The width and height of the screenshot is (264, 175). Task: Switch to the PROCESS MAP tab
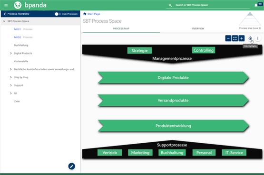point(121,28)
